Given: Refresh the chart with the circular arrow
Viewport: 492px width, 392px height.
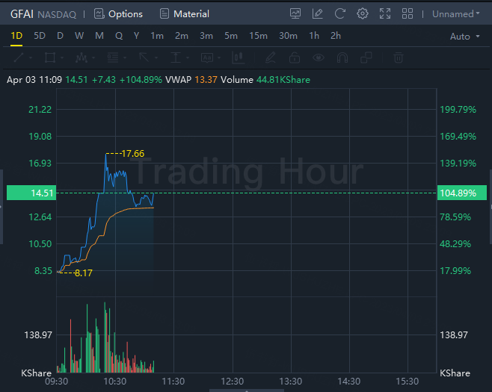Looking at the screenshot, I should tap(339, 13).
